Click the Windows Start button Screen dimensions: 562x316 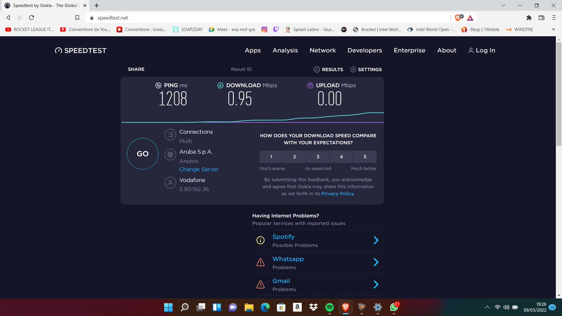(168, 307)
